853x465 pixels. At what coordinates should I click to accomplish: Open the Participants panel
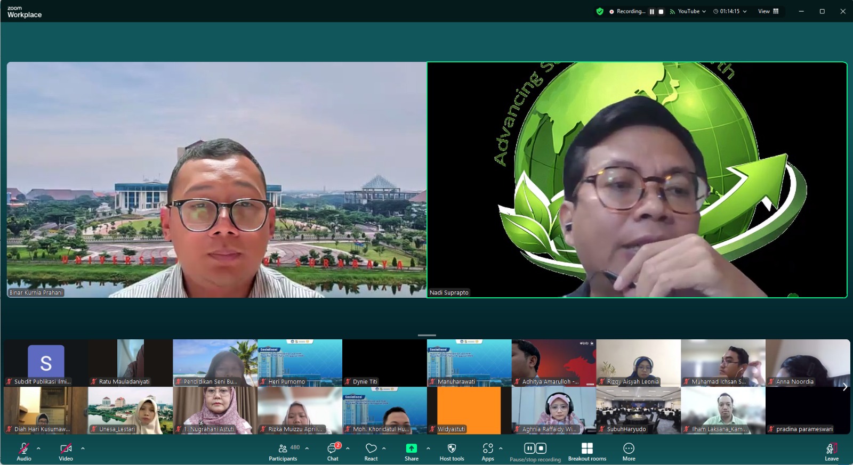pos(283,452)
